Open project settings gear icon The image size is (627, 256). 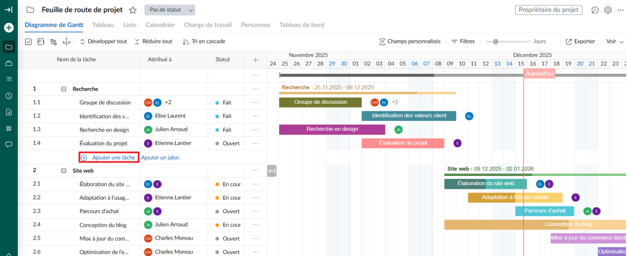608,10
